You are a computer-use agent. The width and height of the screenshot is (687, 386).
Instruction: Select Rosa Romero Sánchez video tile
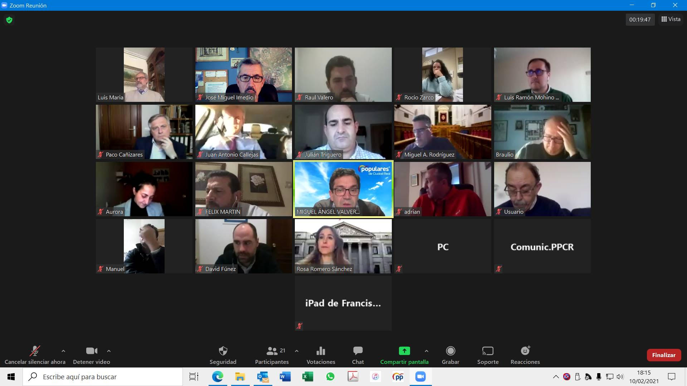343,246
